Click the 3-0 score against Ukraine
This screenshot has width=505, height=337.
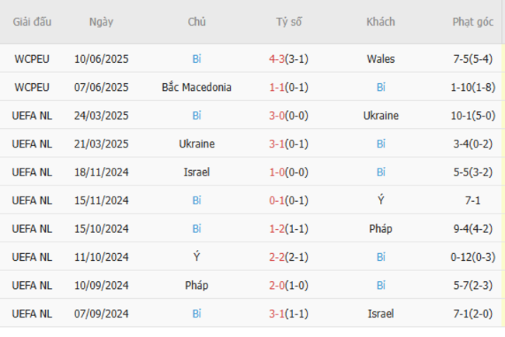277,116
